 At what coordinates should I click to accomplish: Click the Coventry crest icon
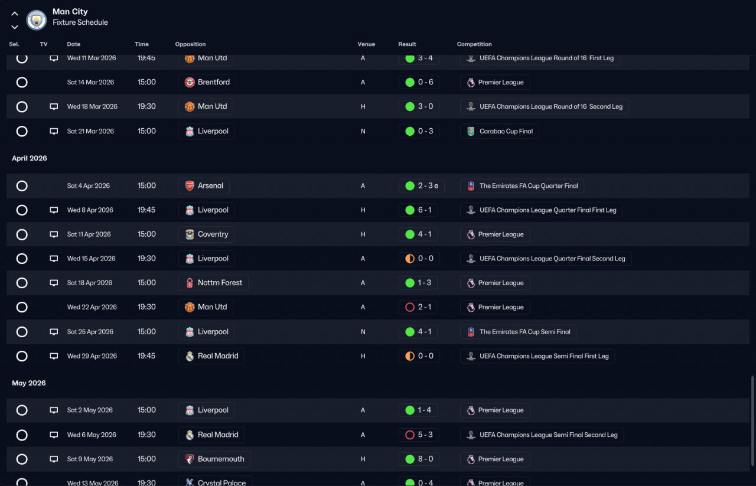point(190,234)
